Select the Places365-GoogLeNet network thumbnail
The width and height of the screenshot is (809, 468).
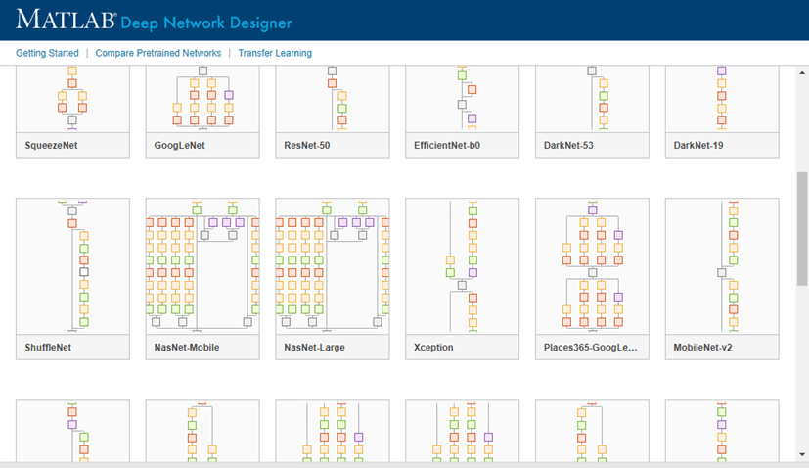pyautogui.click(x=592, y=266)
